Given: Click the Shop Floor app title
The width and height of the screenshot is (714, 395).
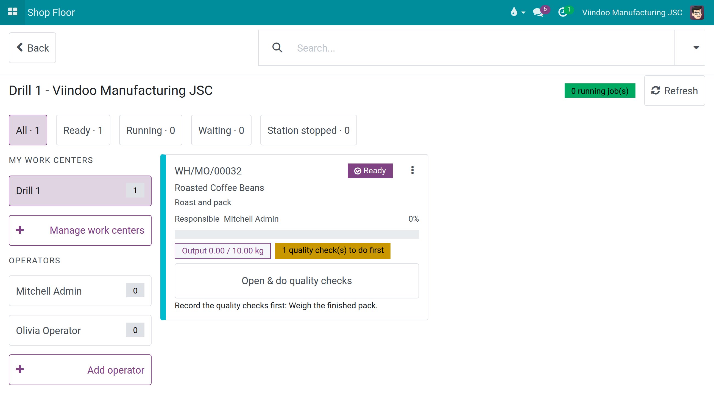Looking at the screenshot, I should pos(51,12).
